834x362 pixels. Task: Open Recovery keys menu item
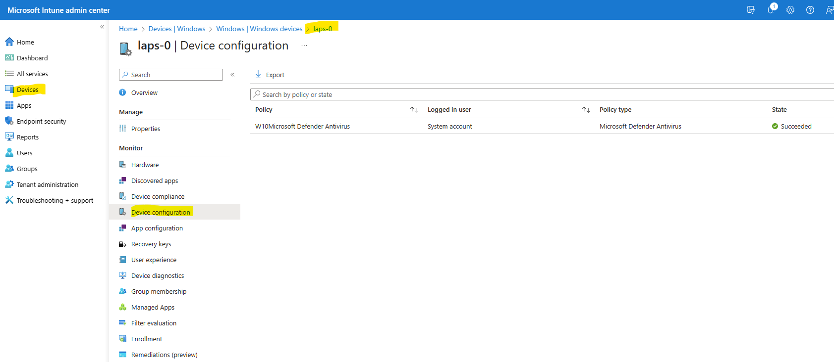point(151,244)
